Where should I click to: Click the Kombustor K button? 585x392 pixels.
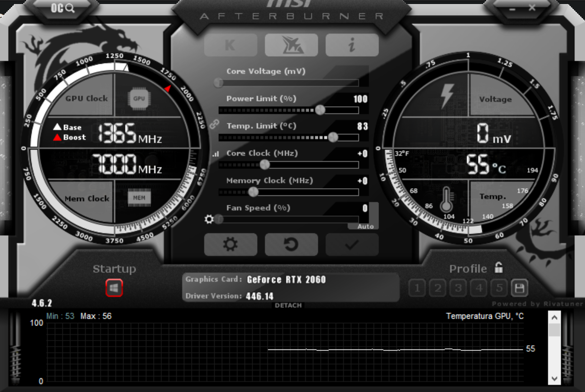click(x=231, y=45)
